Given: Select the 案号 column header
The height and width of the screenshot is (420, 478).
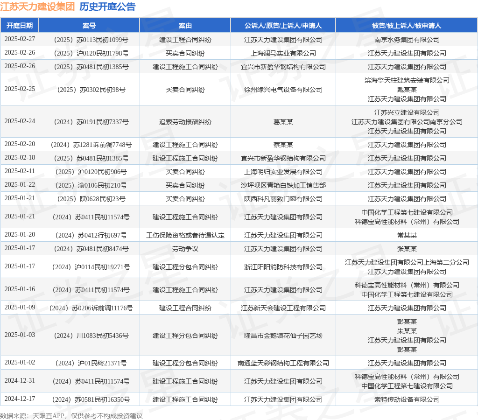Looking at the screenshot, I should coord(89,26).
